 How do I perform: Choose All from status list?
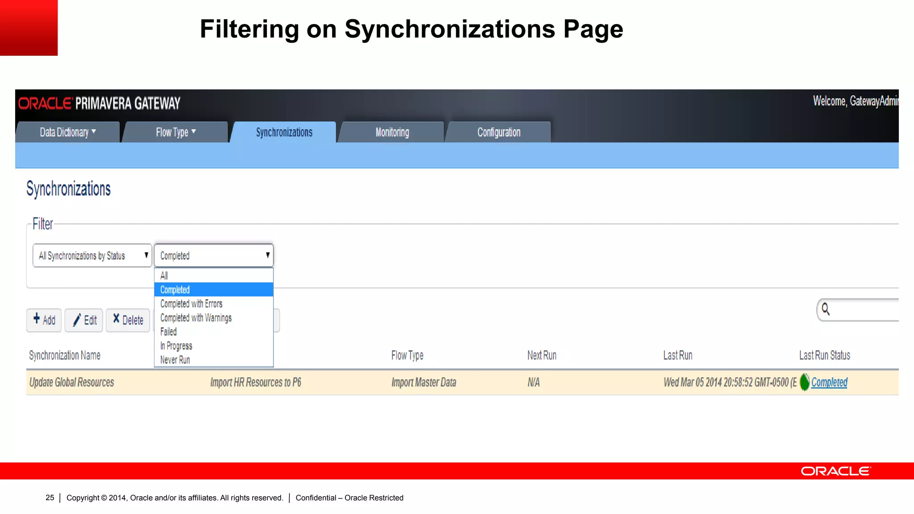coord(214,276)
